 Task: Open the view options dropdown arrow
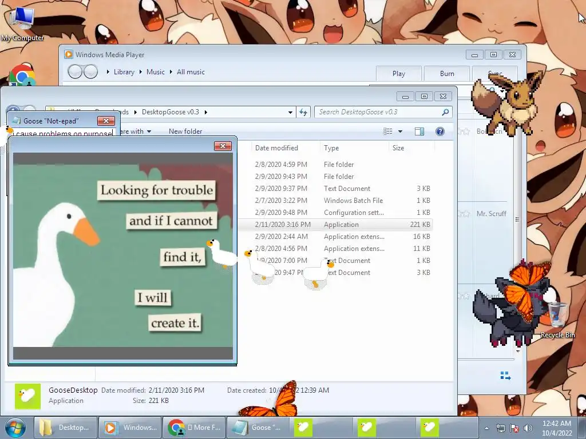point(400,131)
